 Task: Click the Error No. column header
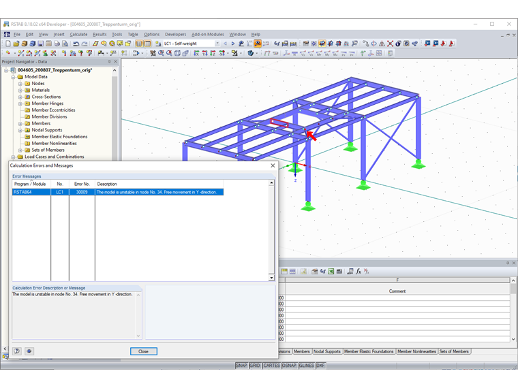82,184
